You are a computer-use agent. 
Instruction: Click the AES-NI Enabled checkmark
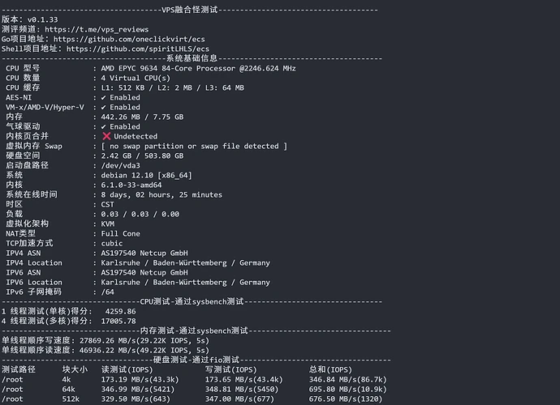point(104,97)
